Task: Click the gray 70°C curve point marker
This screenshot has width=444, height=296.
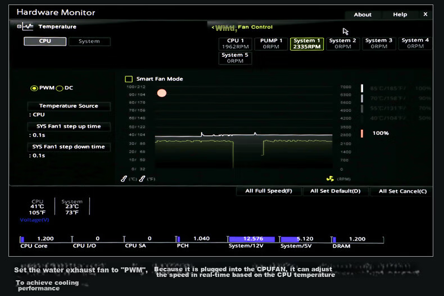Action: (x=362, y=98)
